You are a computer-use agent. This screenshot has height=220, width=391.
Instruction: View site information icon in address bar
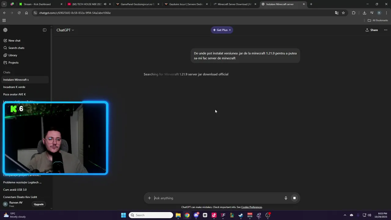click(x=35, y=13)
